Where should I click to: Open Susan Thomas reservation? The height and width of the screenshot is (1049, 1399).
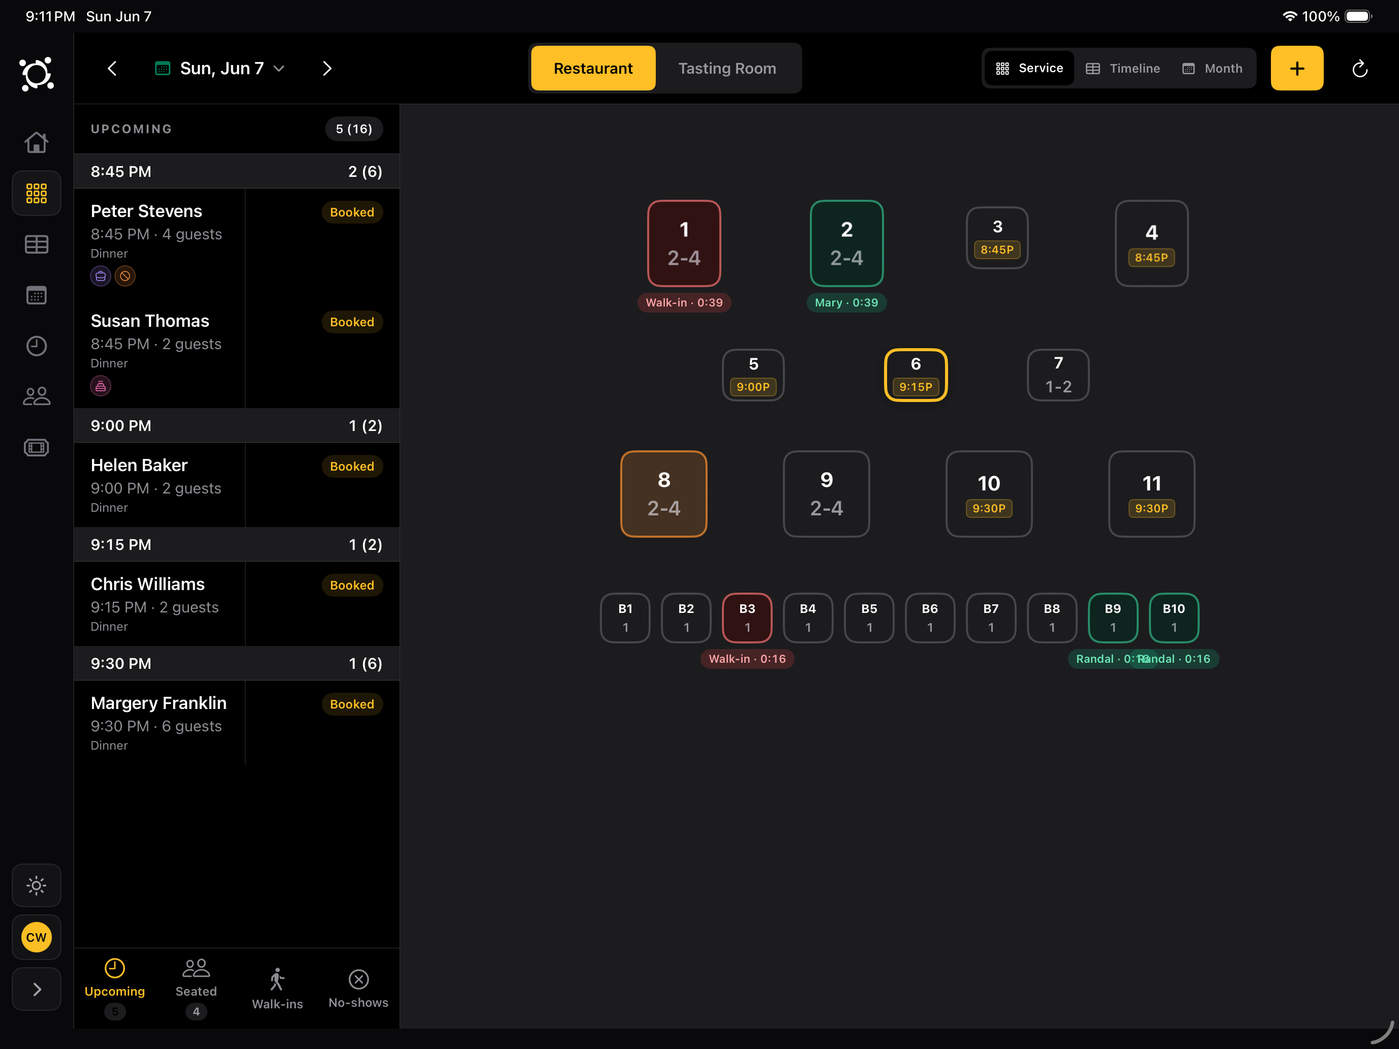(x=236, y=353)
